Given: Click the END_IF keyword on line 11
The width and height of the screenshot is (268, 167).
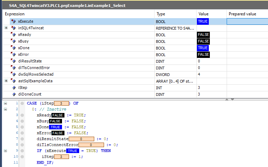Looking at the screenshot, I should (x=45, y=162).
